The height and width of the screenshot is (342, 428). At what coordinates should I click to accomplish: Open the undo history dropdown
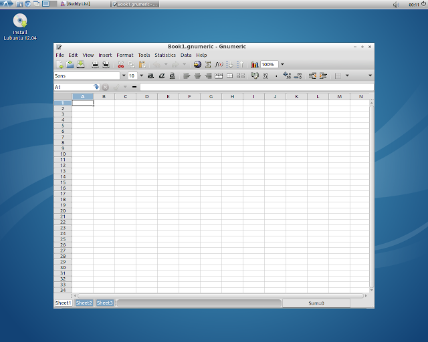pos(166,64)
